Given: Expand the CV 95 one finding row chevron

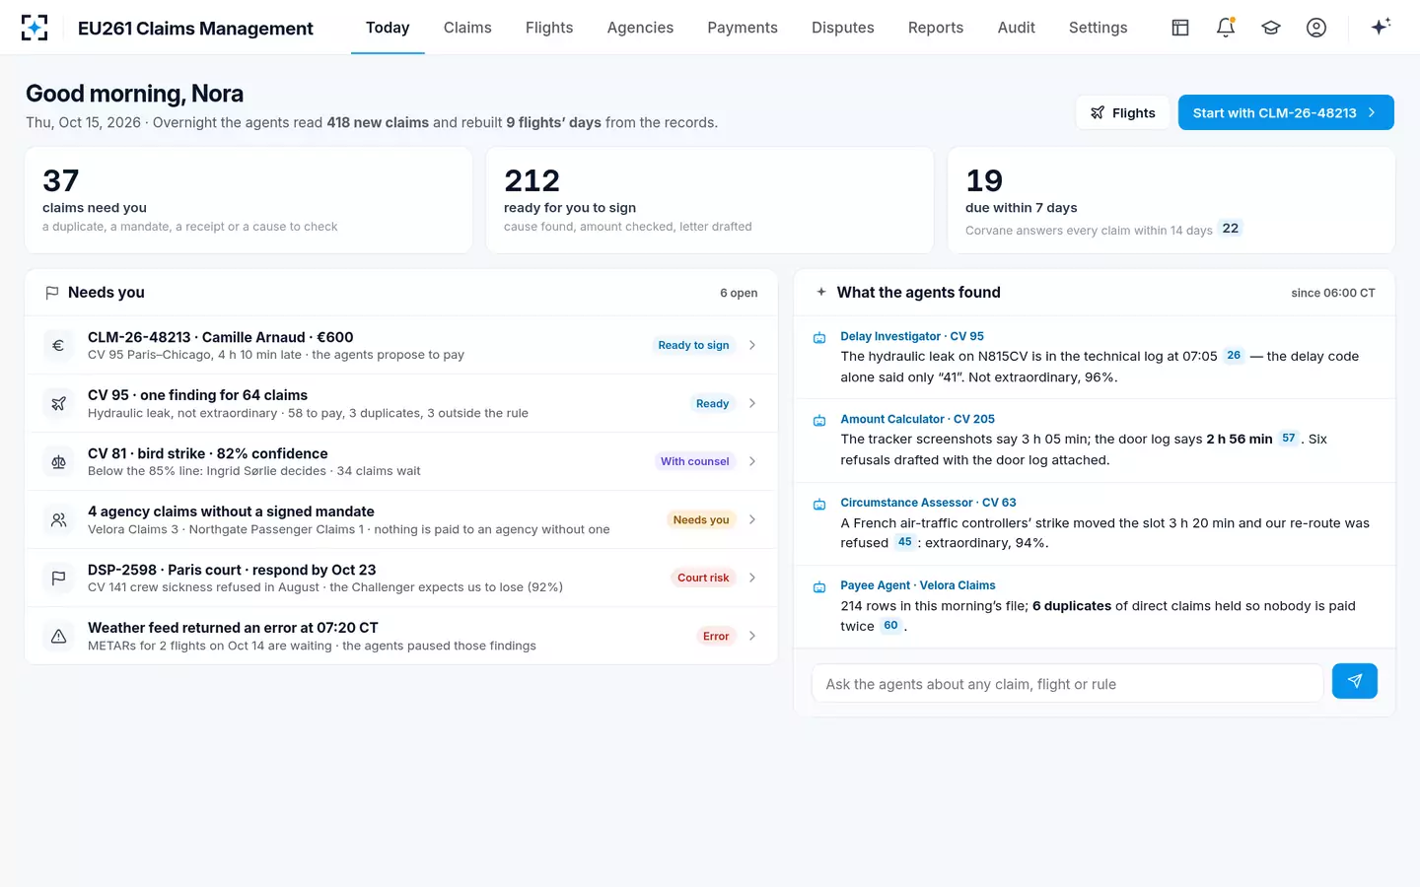Looking at the screenshot, I should pos(752,403).
